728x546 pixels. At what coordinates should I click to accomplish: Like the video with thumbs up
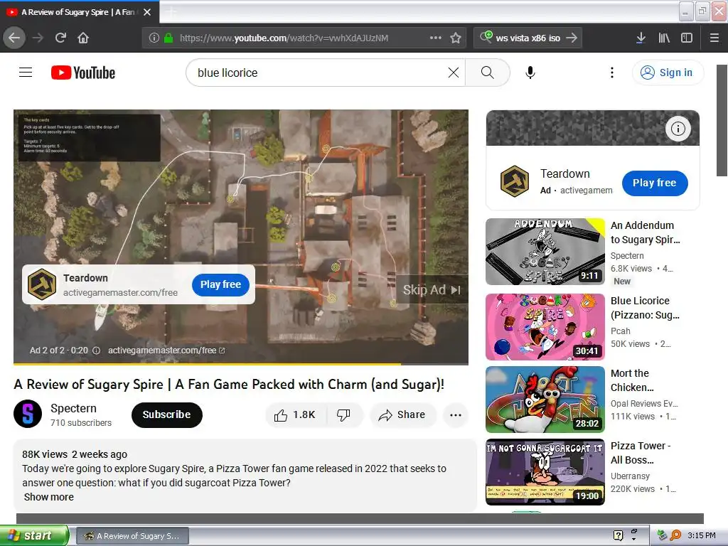(295, 414)
